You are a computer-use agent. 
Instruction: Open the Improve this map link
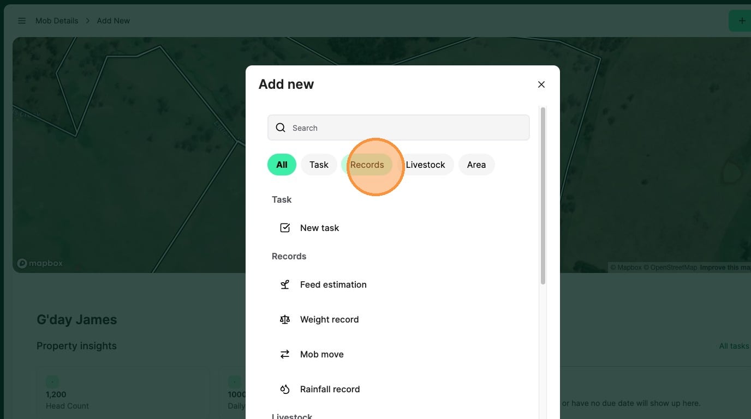coord(725,268)
